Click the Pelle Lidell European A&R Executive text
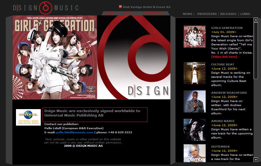Screen dimensions: 261x166 point(74,128)
